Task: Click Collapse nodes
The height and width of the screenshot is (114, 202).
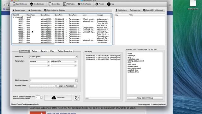Action: 35,10
